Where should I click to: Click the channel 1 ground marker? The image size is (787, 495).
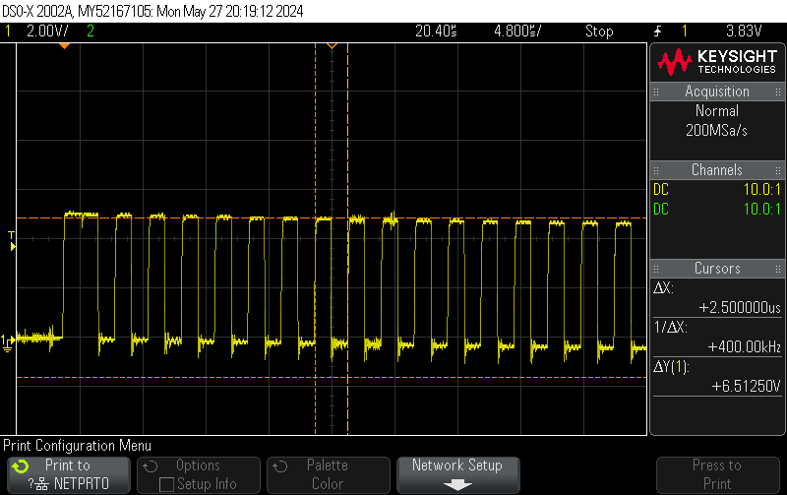(7, 342)
